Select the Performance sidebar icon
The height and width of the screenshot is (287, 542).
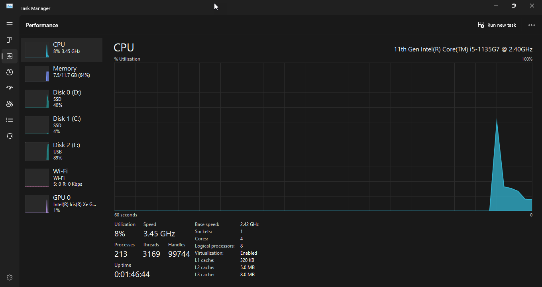pyautogui.click(x=10, y=56)
